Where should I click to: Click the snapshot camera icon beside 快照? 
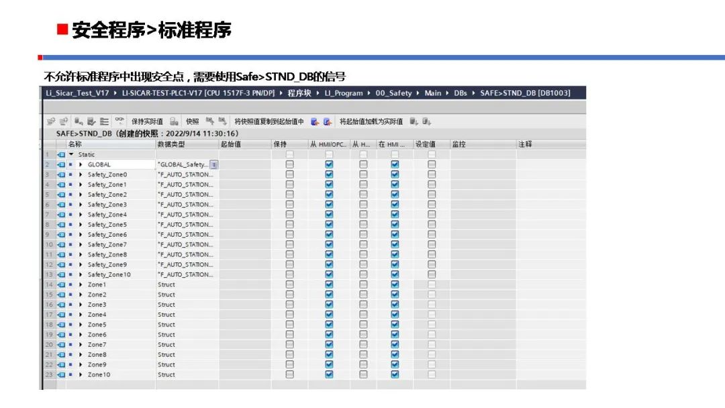coord(174,121)
